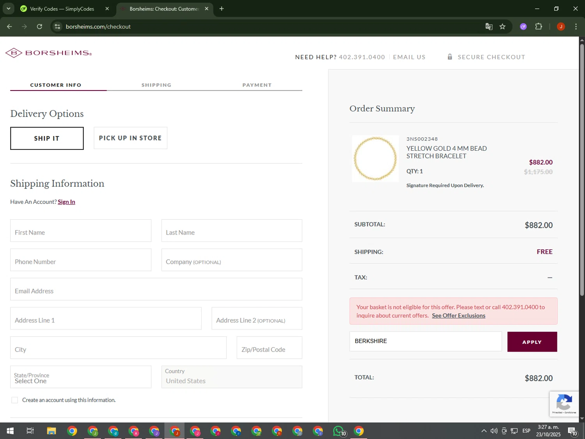The image size is (585, 439).
Task: Click the promo code field containing BERKSHIRE
Action: 425,341
